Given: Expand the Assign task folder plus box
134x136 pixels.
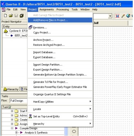Looking at the screenshot, I should (x=12, y=124).
